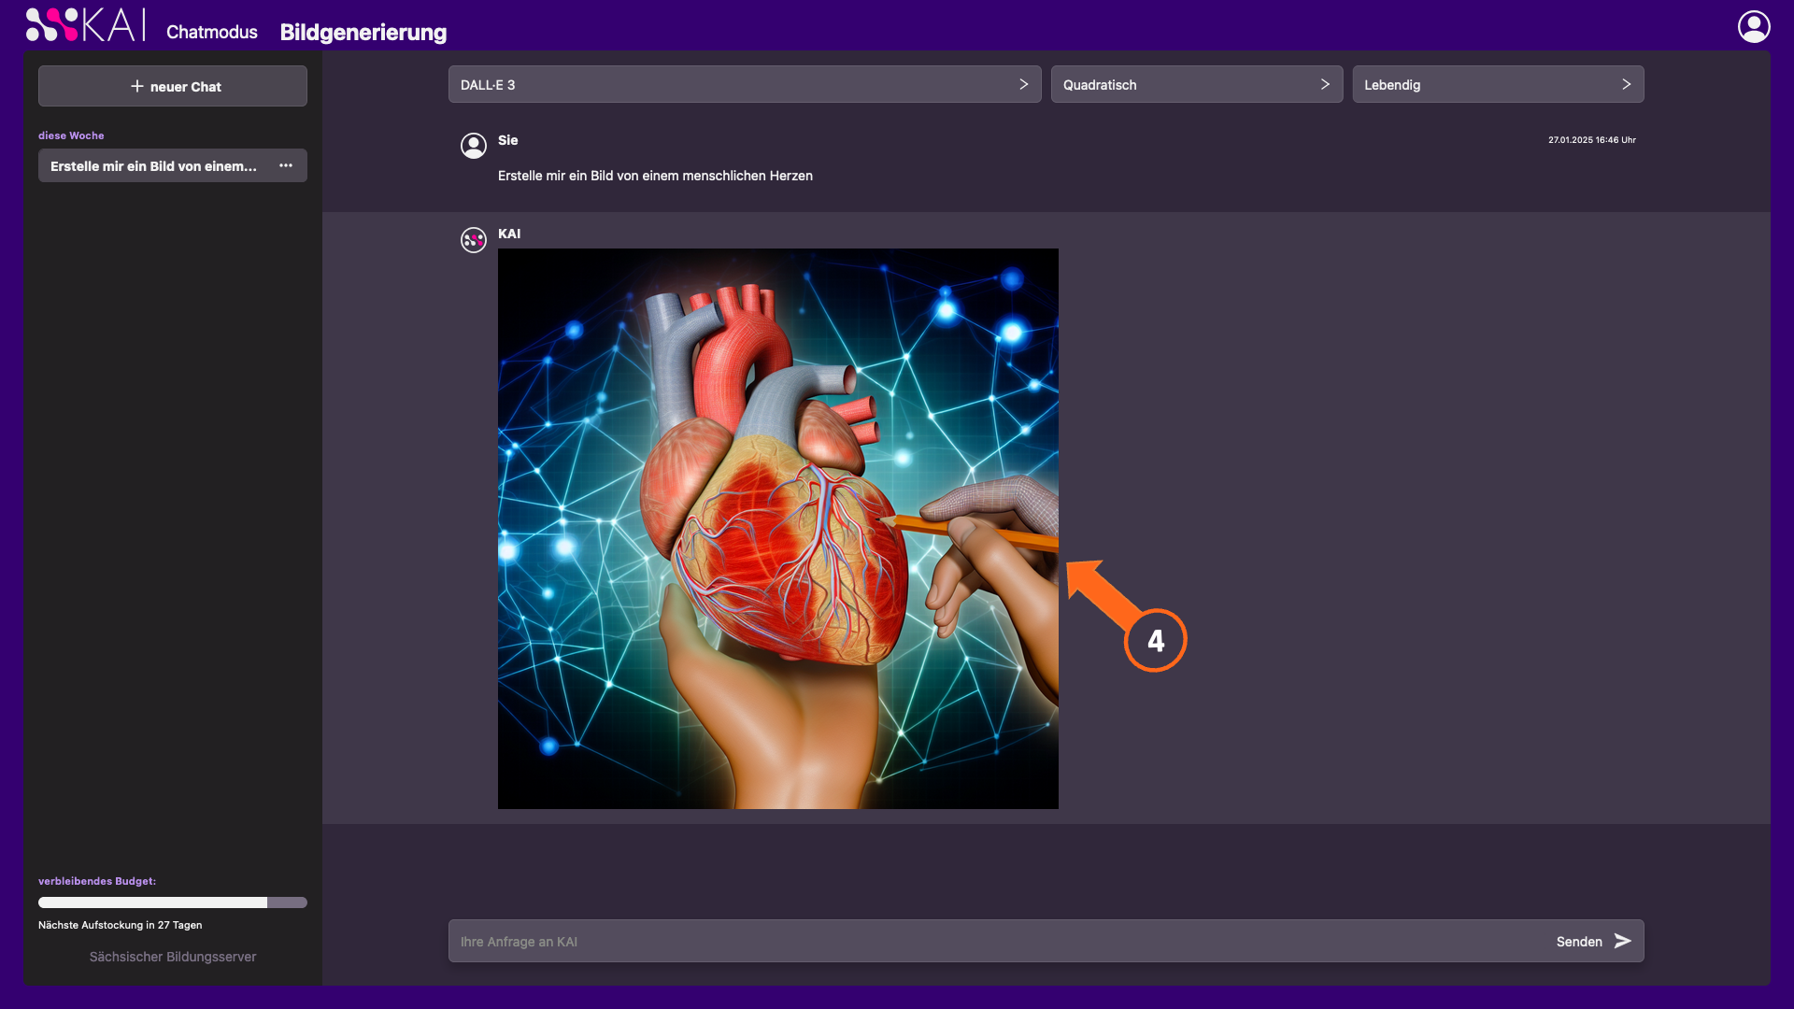Open the Quadratisch format dropdown

click(1196, 84)
